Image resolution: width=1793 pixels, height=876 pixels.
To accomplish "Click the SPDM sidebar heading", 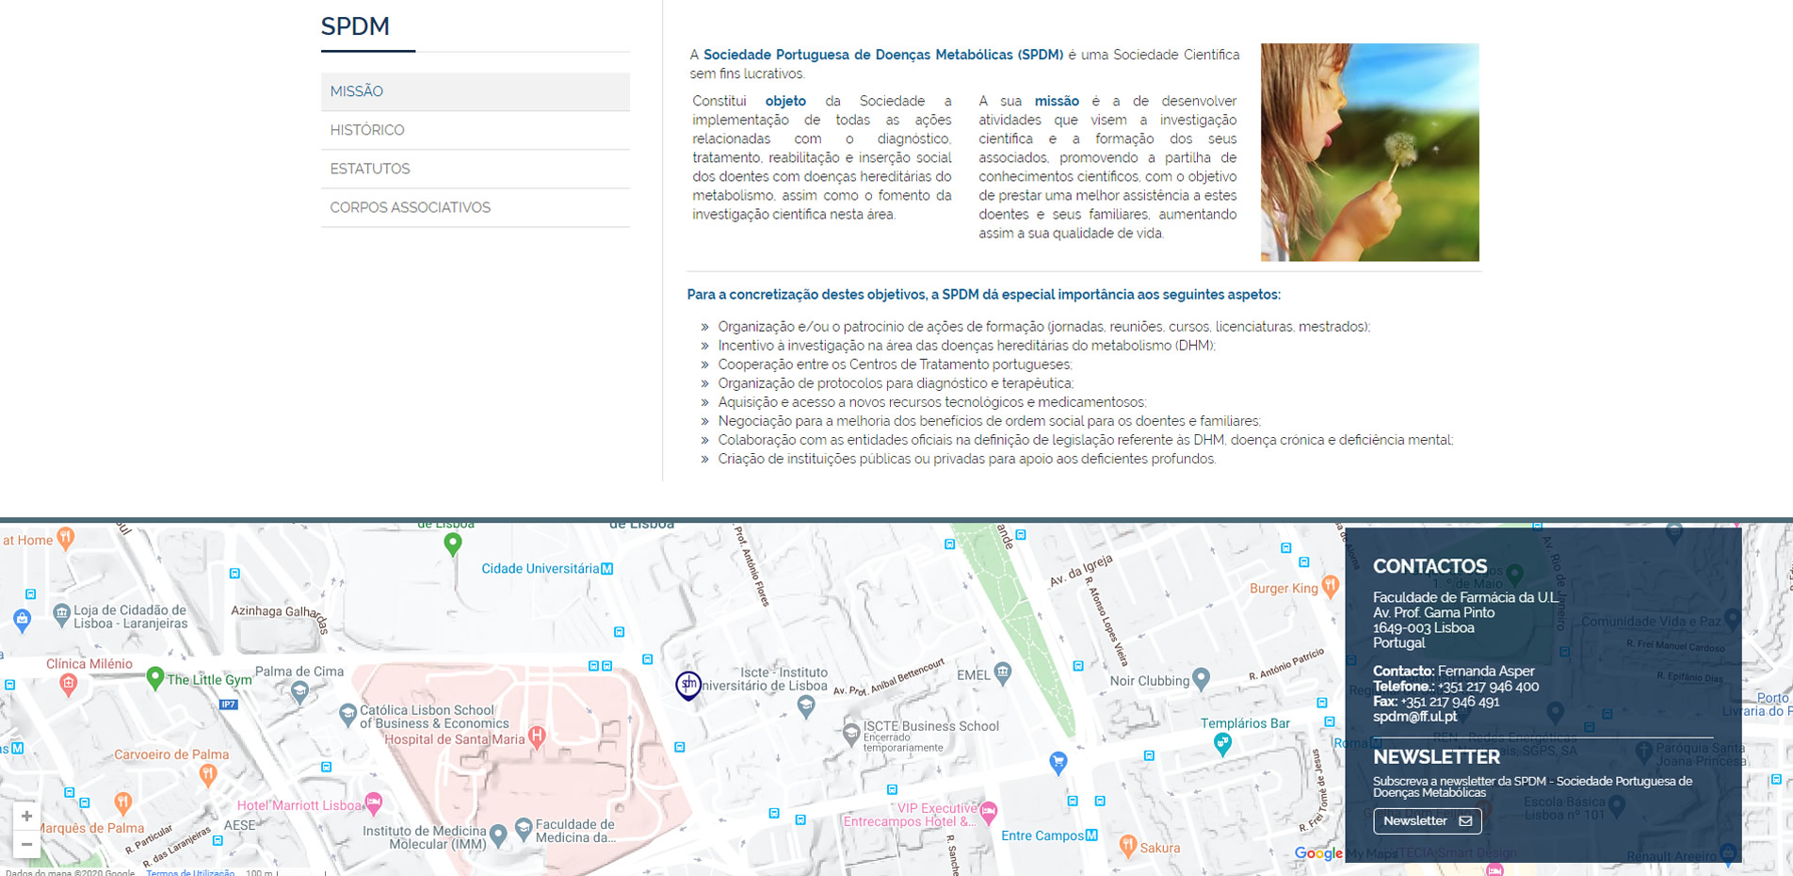I will point(355,26).
